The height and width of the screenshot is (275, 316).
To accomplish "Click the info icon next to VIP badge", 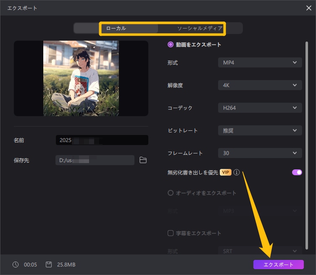I will (x=237, y=172).
